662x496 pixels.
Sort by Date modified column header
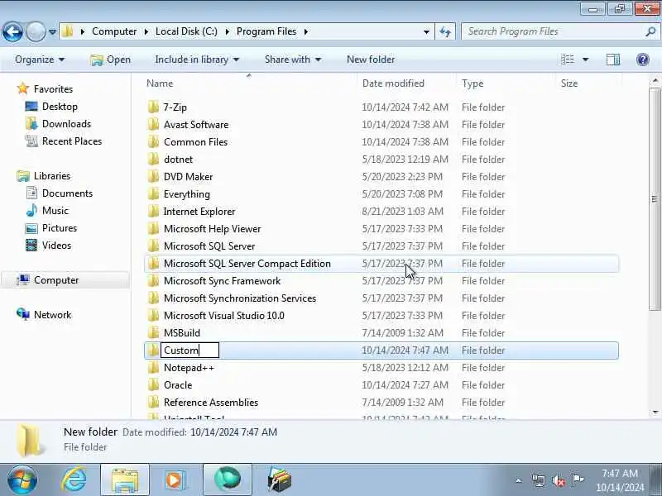point(406,83)
